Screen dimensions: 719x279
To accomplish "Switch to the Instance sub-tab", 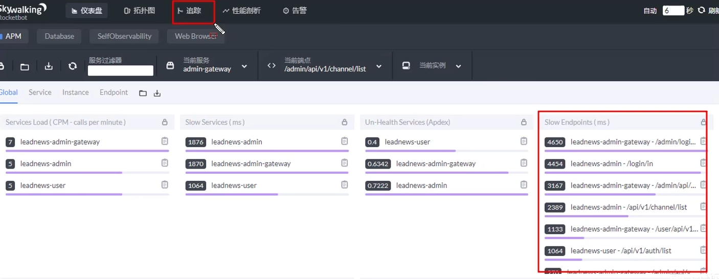I will 76,92.
